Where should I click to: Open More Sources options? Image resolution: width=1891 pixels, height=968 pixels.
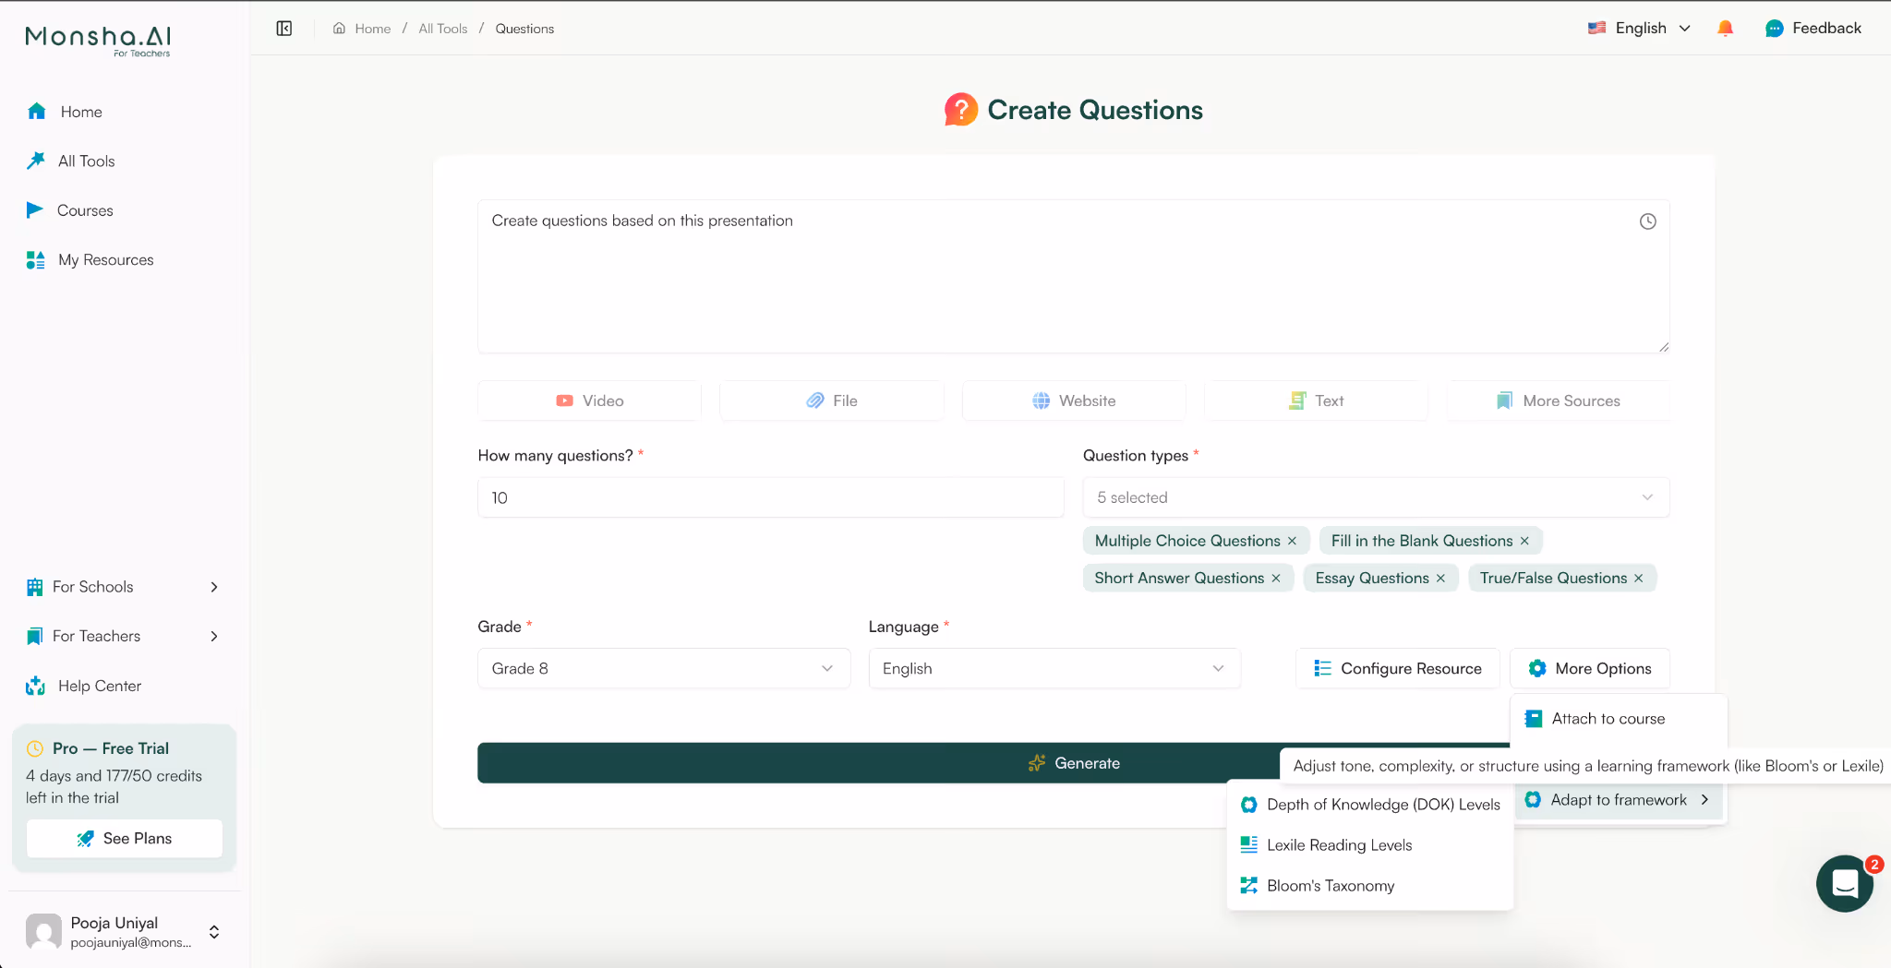click(x=1558, y=400)
